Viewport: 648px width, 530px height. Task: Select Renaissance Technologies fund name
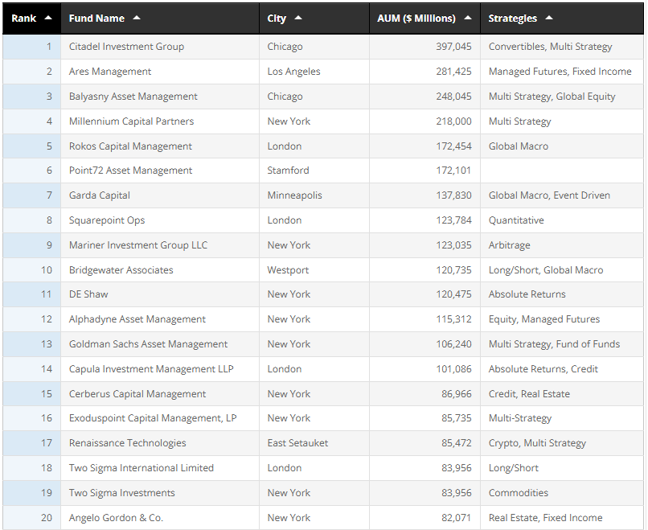(x=127, y=443)
